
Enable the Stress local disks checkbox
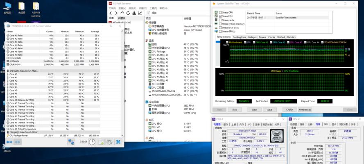[x=220, y=27]
